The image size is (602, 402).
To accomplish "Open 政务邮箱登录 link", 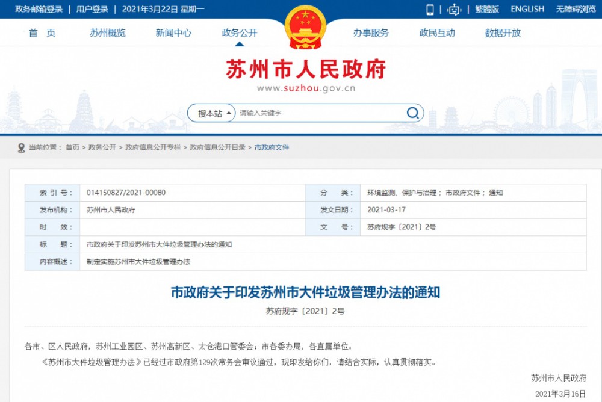I will click(39, 9).
